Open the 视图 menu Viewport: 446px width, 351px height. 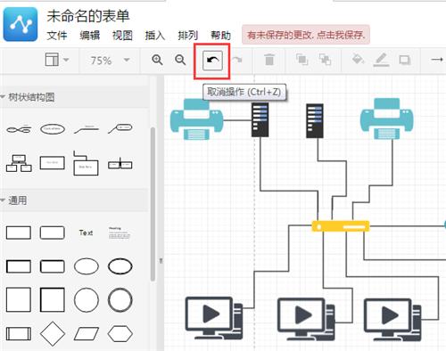coord(122,36)
